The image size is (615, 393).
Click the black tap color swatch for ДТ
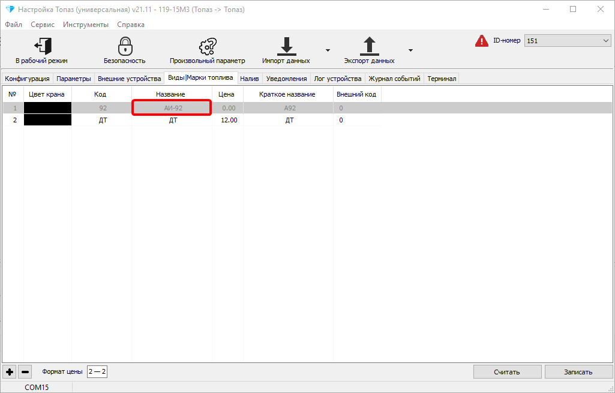tap(47, 120)
